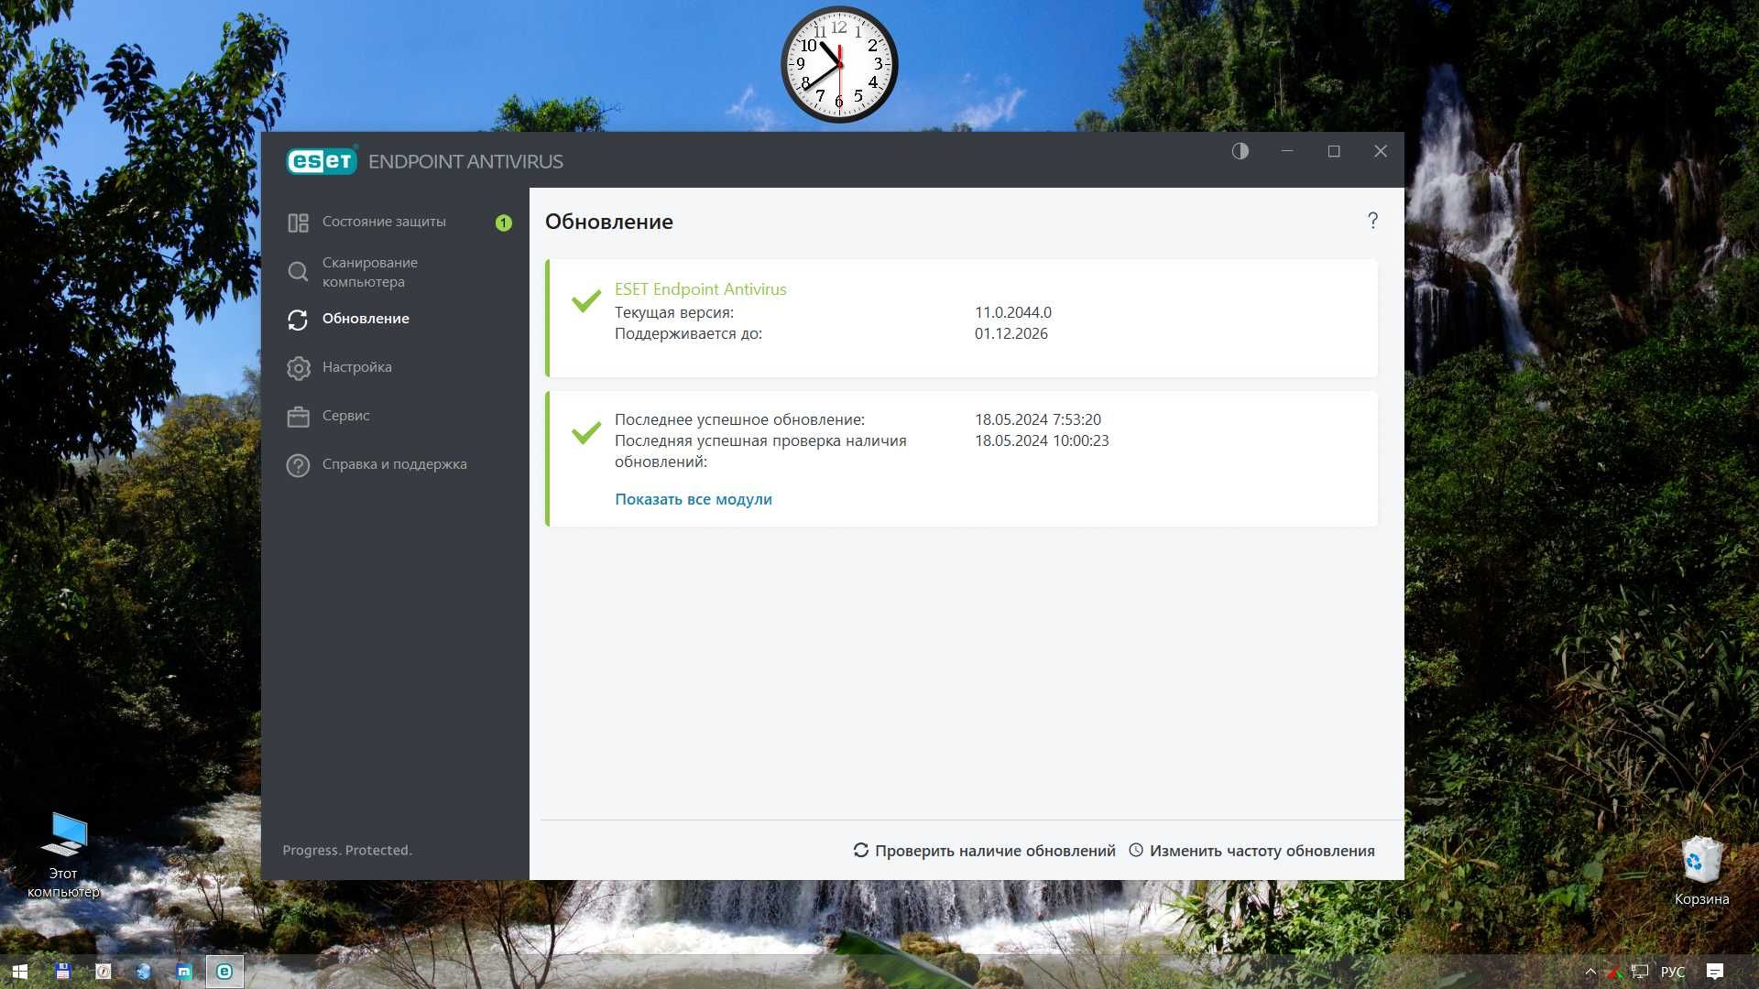The height and width of the screenshot is (989, 1759).
Task: Click version value 11.0.2044.0
Action: (x=1013, y=312)
